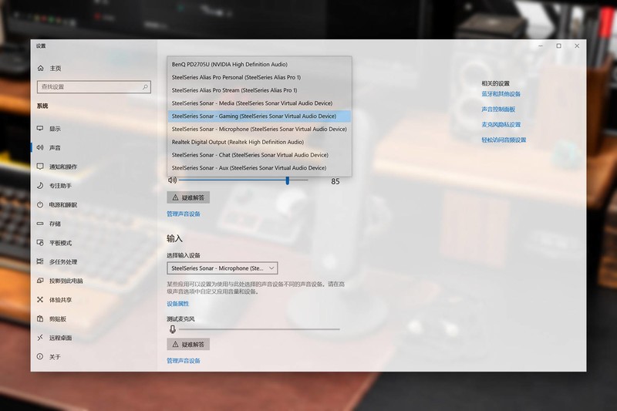The image size is (617, 411).
Task: Open 电源和睡眠 settings
Action: [56, 204]
